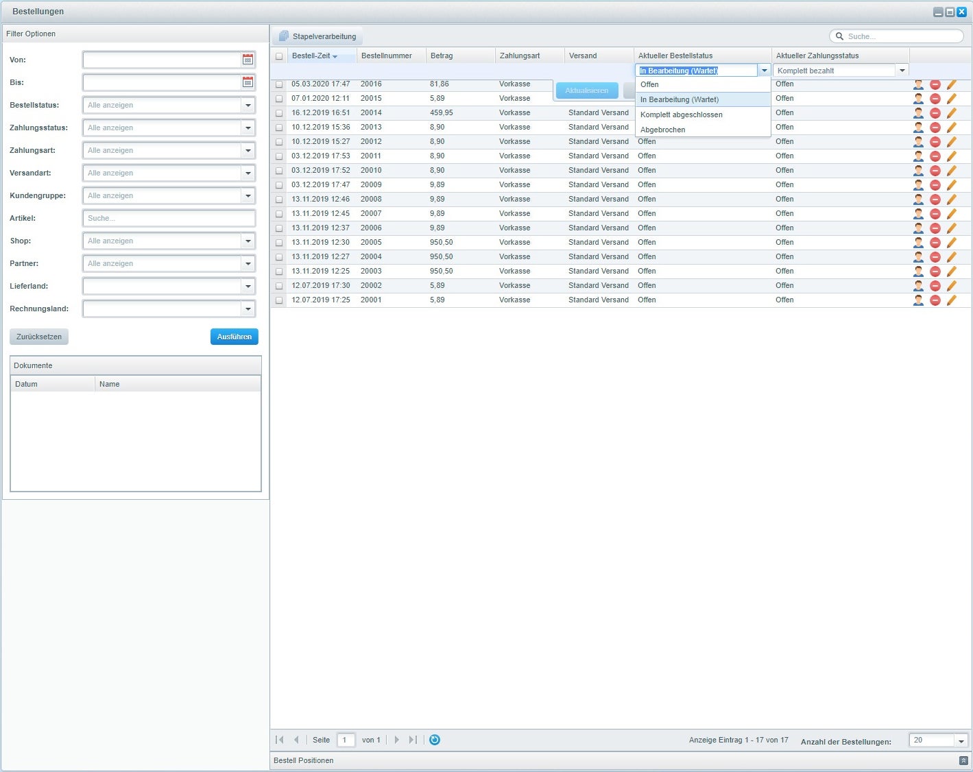Reload the order list
The width and height of the screenshot is (973, 772).
click(x=434, y=740)
